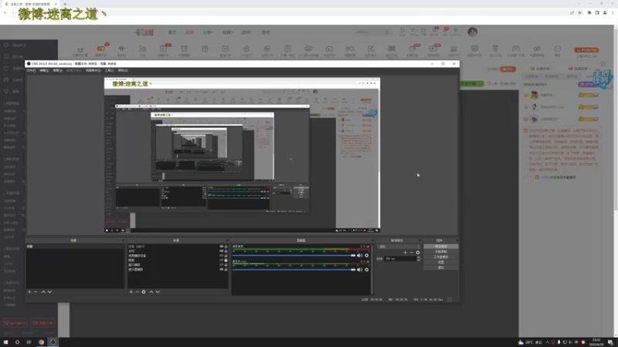Click fourth button in Controls panel
Image resolution: width=618 pixels, height=347 pixels.
440,262
